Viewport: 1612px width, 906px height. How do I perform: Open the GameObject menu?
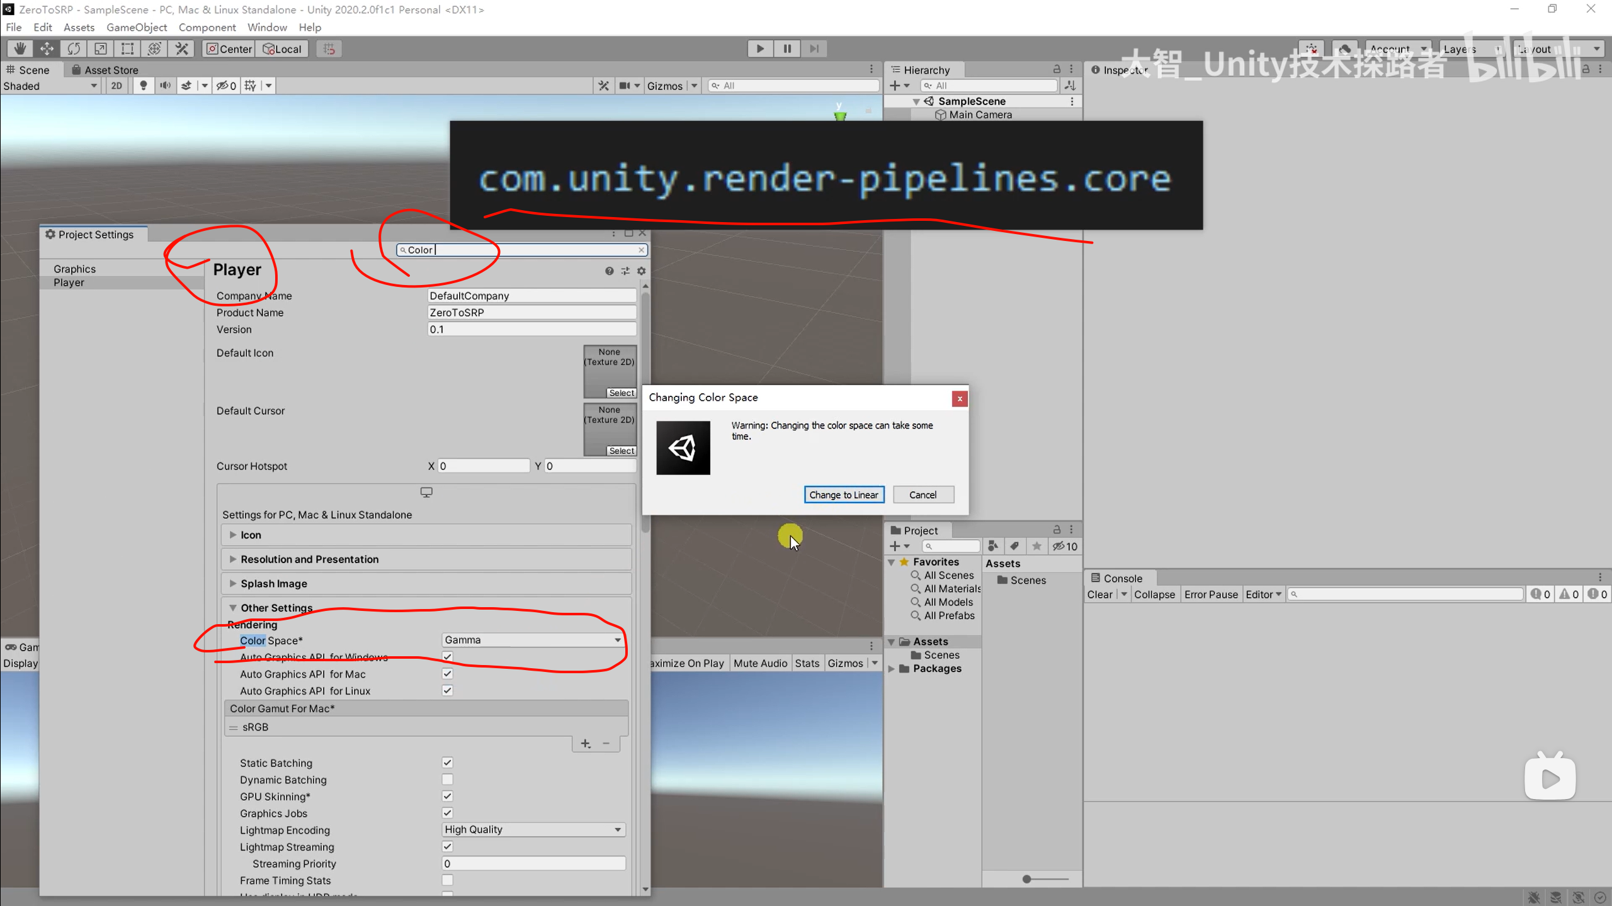tap(137, 27)
